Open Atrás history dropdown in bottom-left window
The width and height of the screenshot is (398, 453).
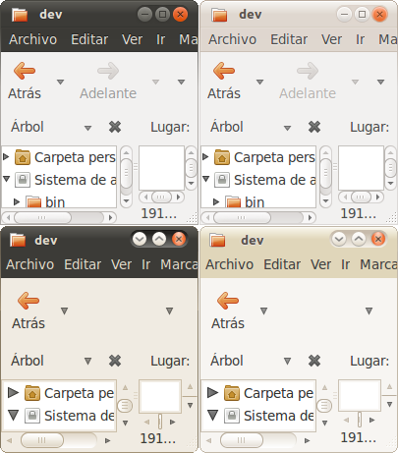coord(65,311)
